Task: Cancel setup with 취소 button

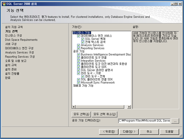Action: [x=149, y=132]
